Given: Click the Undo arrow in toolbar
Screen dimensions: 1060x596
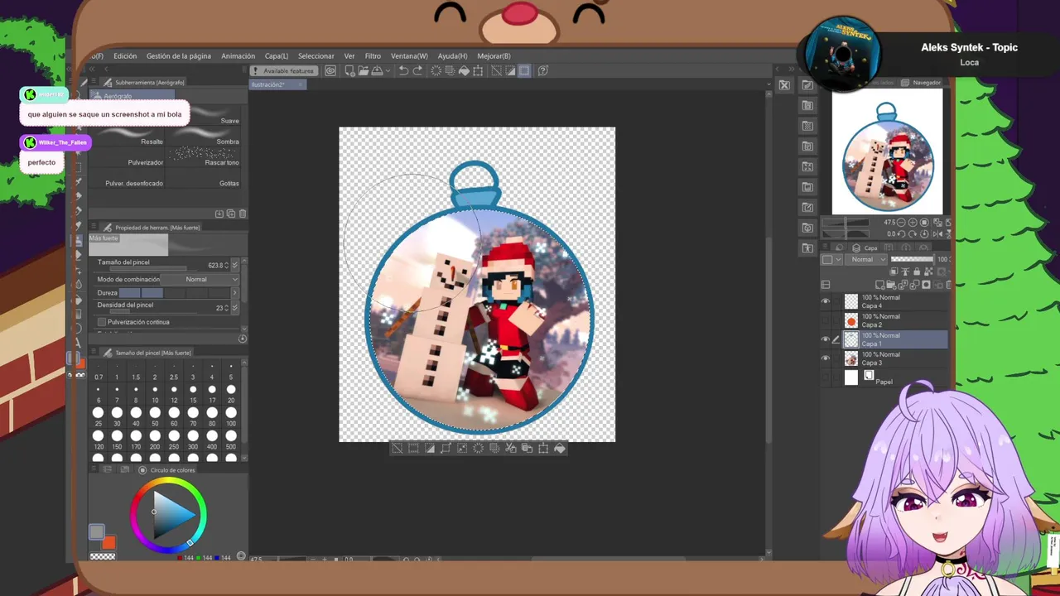Looking at the screenshot, I should click(403, 70).
